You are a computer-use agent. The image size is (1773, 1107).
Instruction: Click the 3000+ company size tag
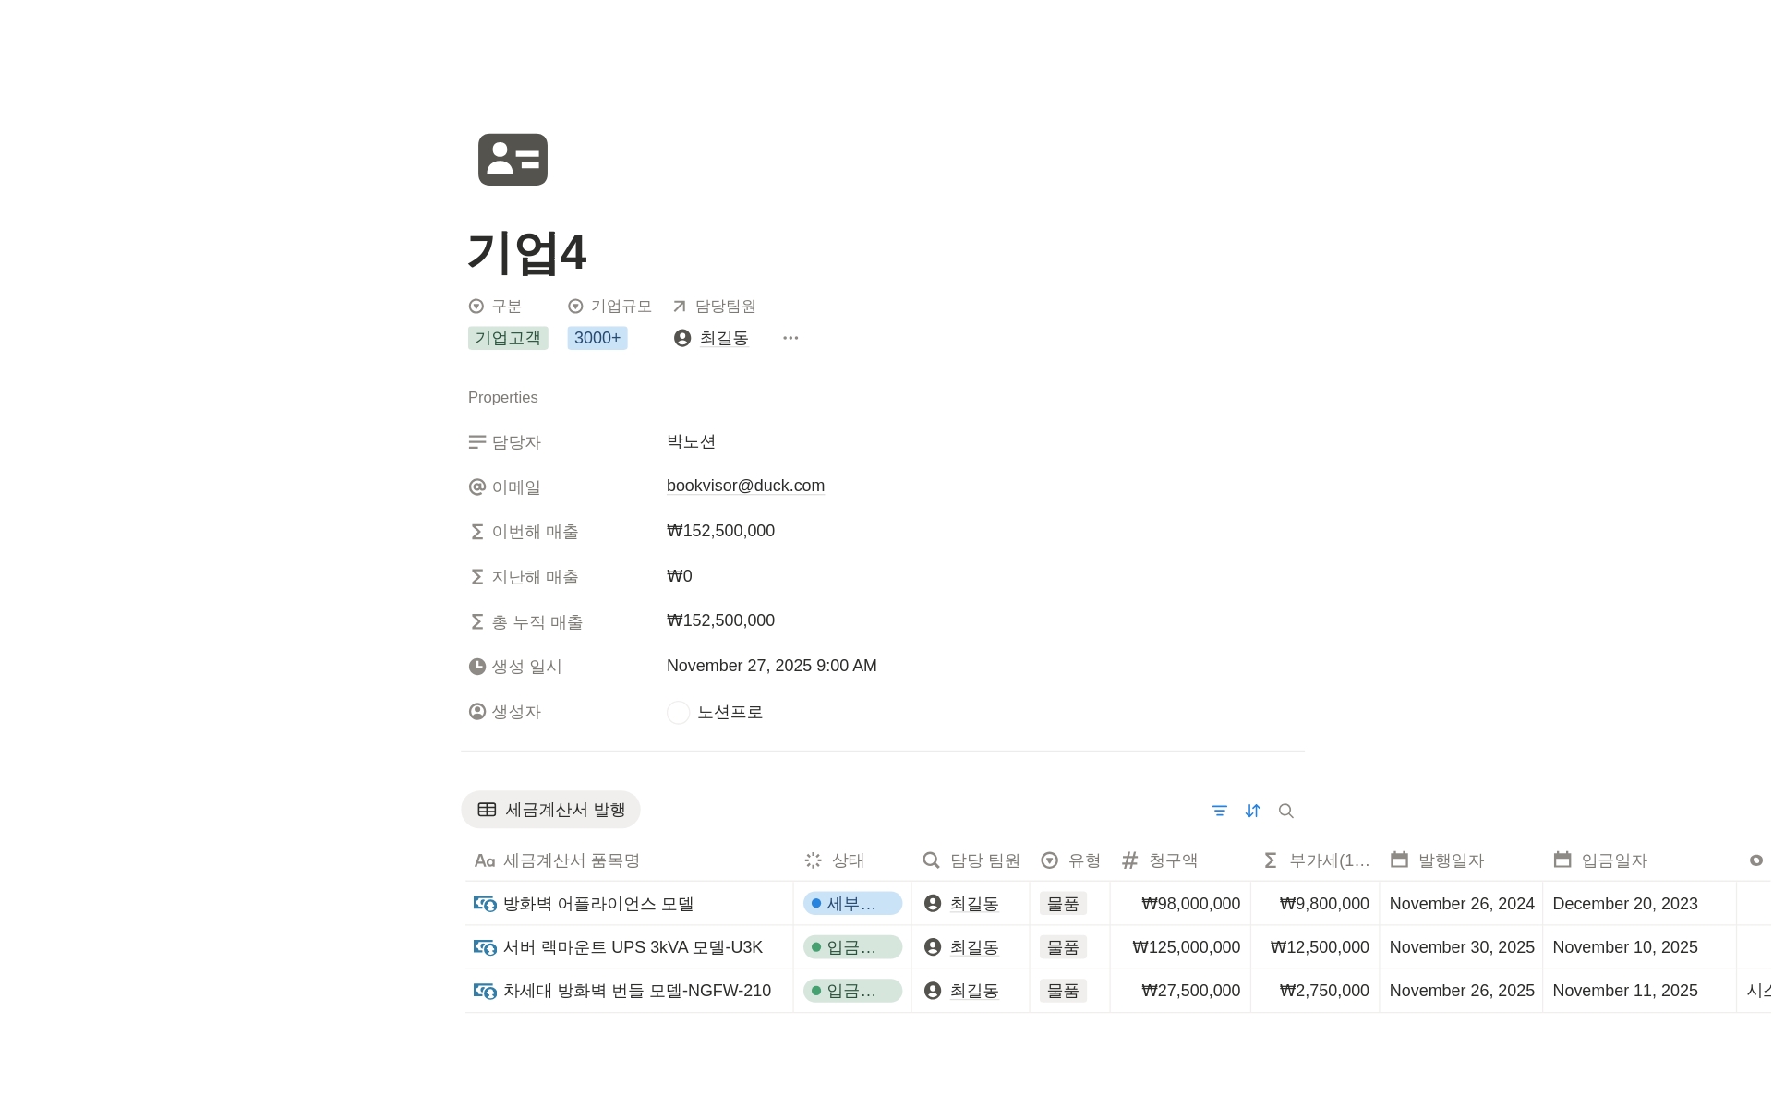[597, 338]
